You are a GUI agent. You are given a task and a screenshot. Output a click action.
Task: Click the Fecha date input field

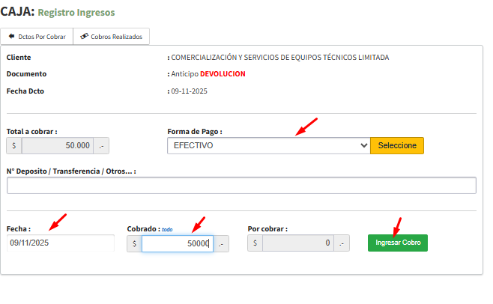pyautogui.click(x=60, y=243)
